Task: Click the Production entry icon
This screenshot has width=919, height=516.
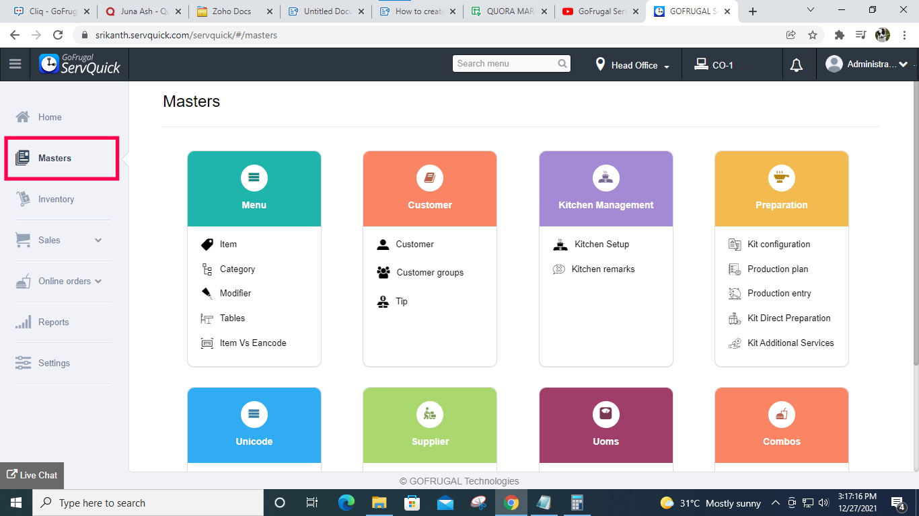Action: coord(735,294)
